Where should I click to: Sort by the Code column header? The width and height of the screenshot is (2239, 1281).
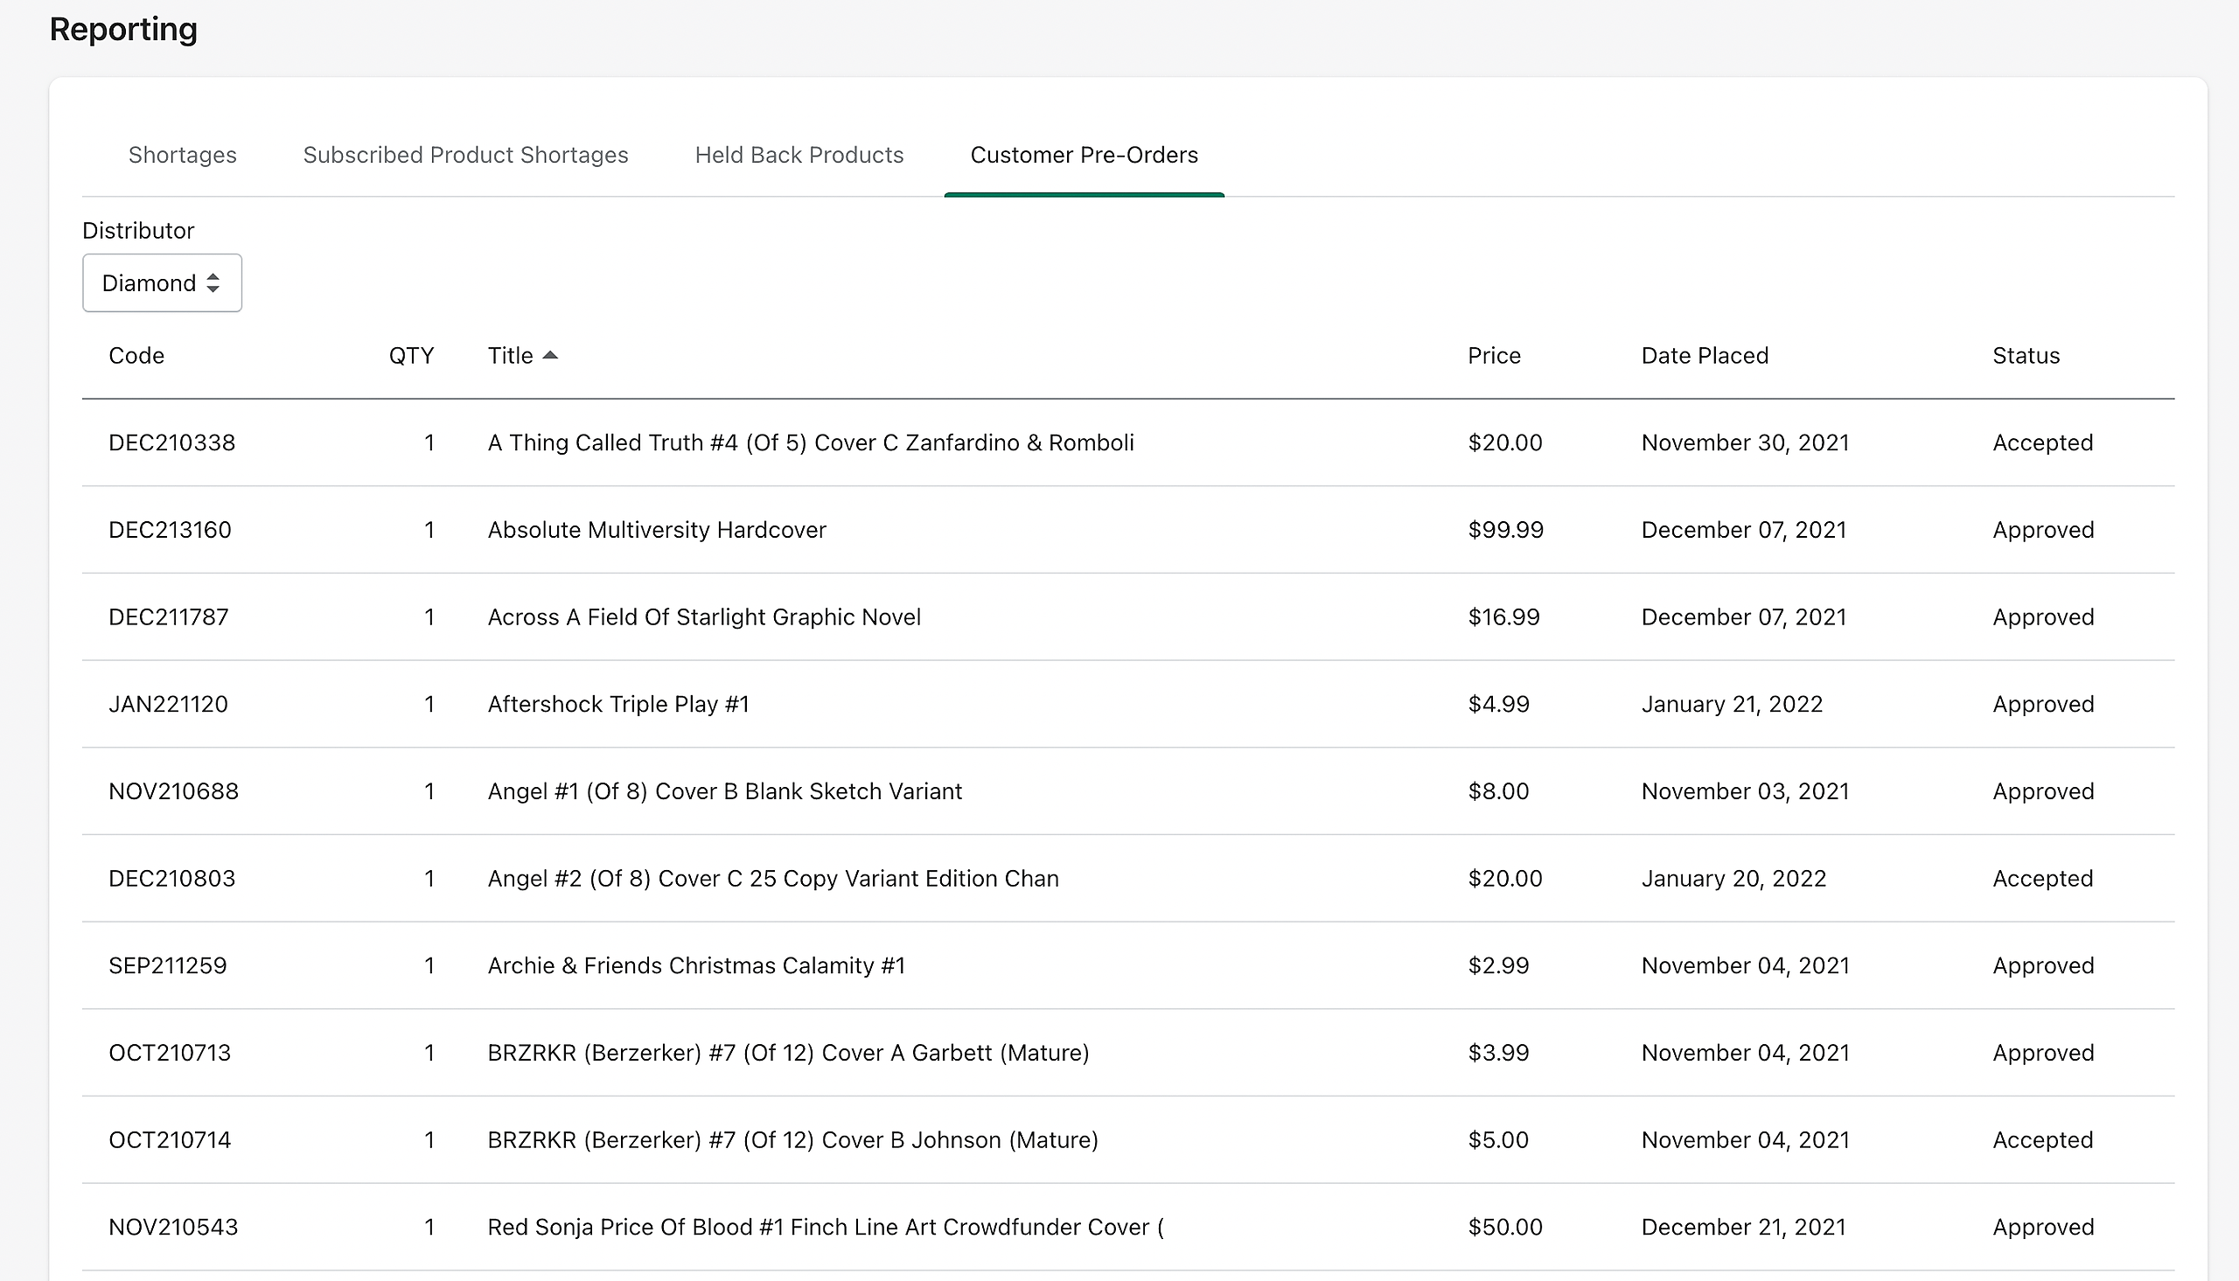point(136,355)
